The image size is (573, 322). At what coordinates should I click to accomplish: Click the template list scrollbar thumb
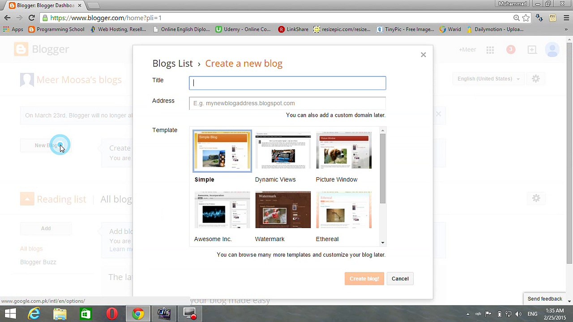[x=382, y=169]
